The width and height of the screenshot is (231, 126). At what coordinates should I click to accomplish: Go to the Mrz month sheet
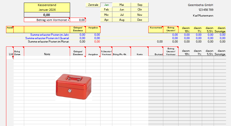click(106, 15)
